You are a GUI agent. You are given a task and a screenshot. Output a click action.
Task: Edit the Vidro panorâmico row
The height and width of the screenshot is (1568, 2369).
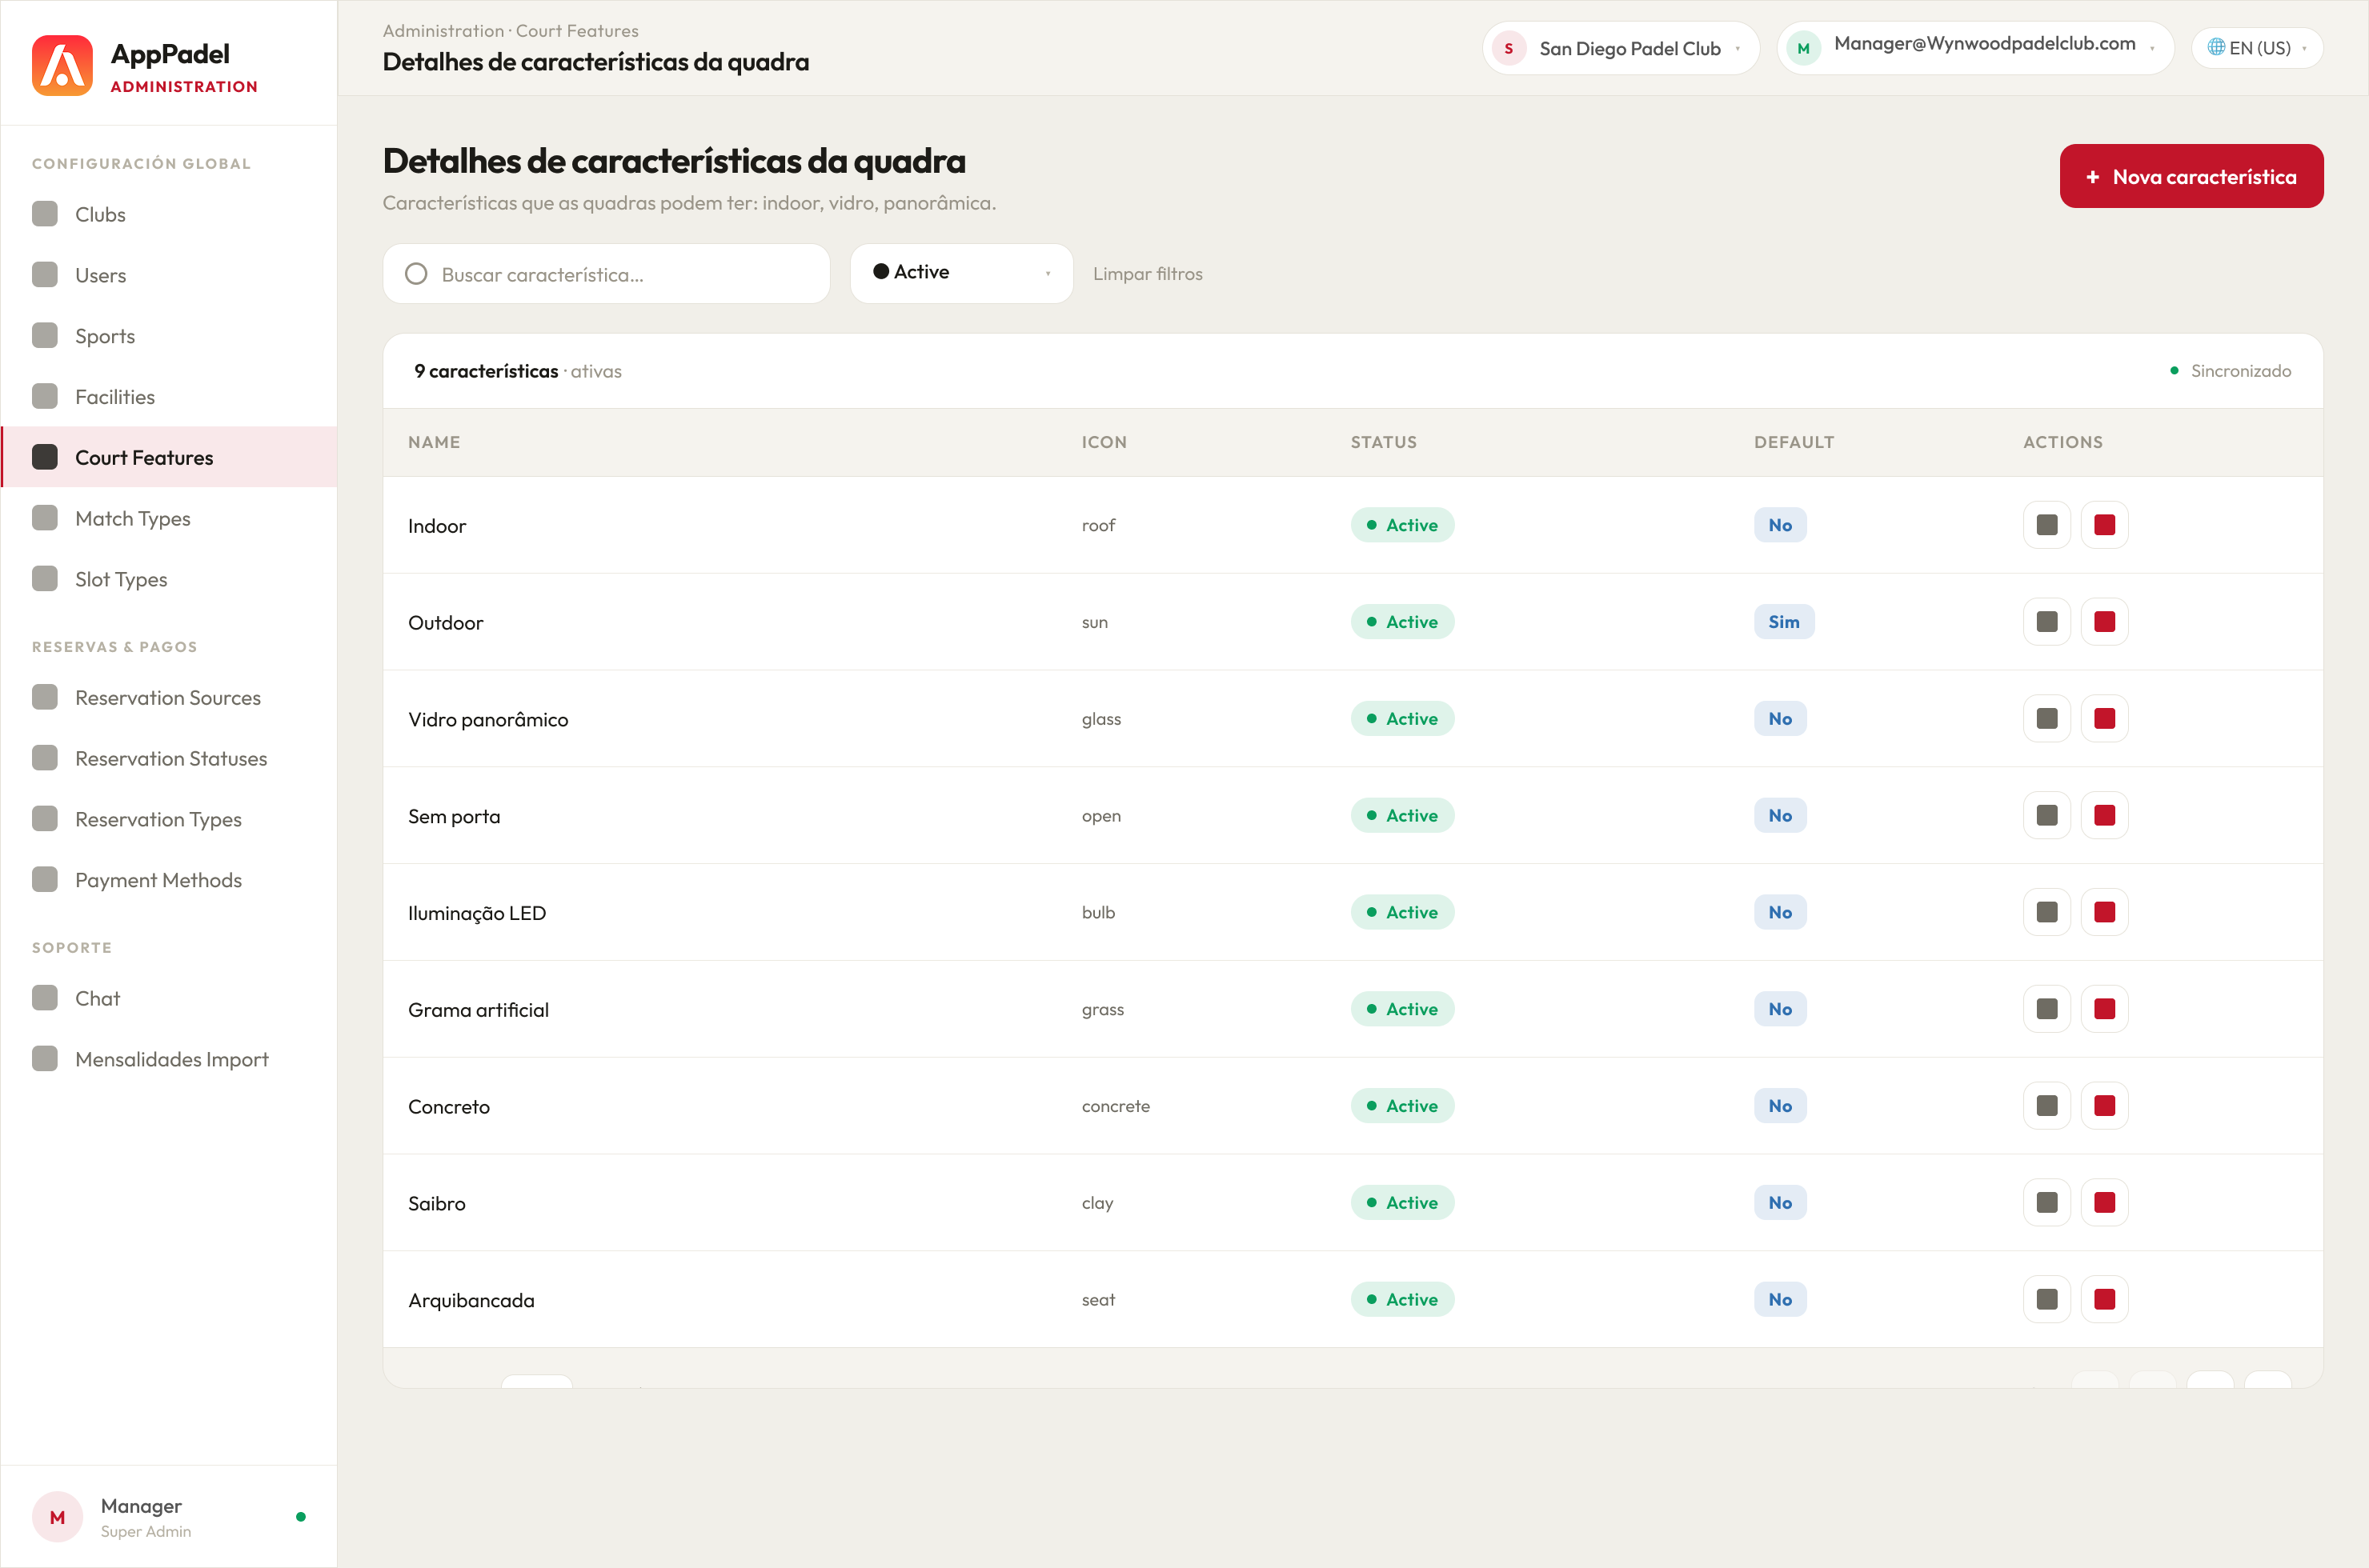coord(2047,719)
